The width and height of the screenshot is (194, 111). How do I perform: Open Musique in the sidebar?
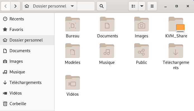click(x=27, y=72)
